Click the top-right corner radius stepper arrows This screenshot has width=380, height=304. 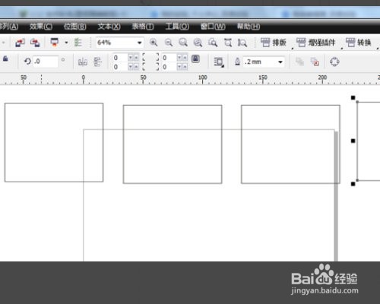click(x=182, y=58)
